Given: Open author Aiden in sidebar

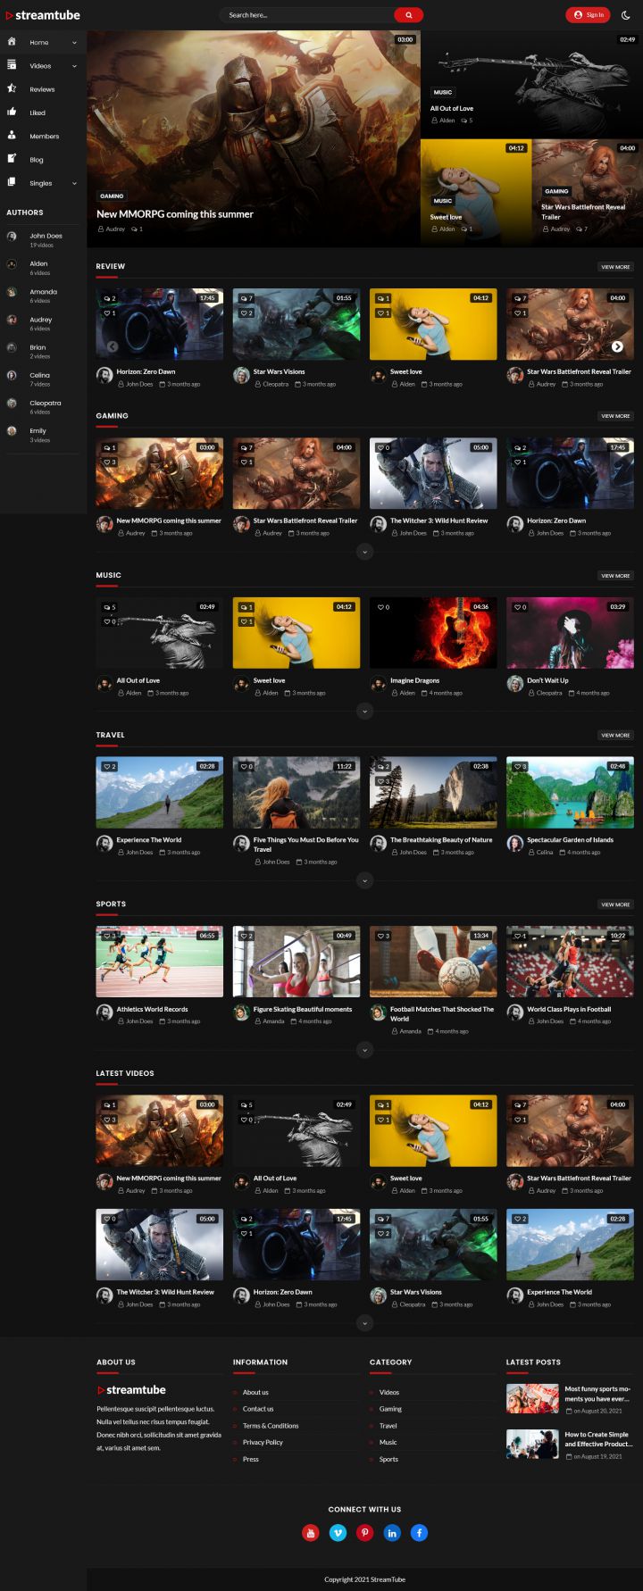Looking at the screenshot, I should click(x=38, y=263).
